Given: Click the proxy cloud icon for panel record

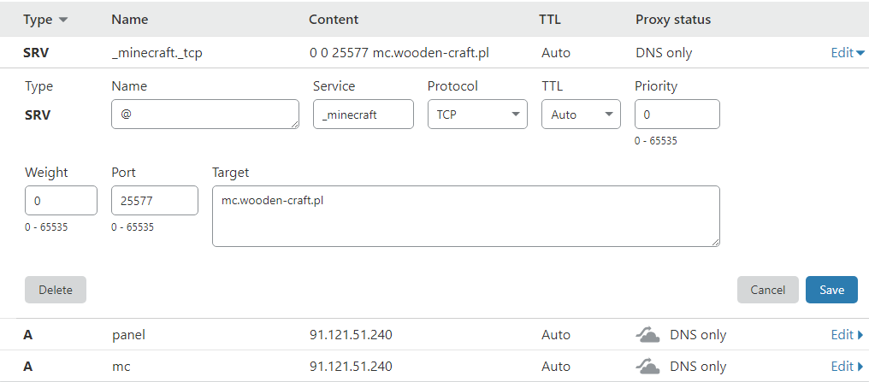Looking at the screenshot, I should (x=647, y=335).
